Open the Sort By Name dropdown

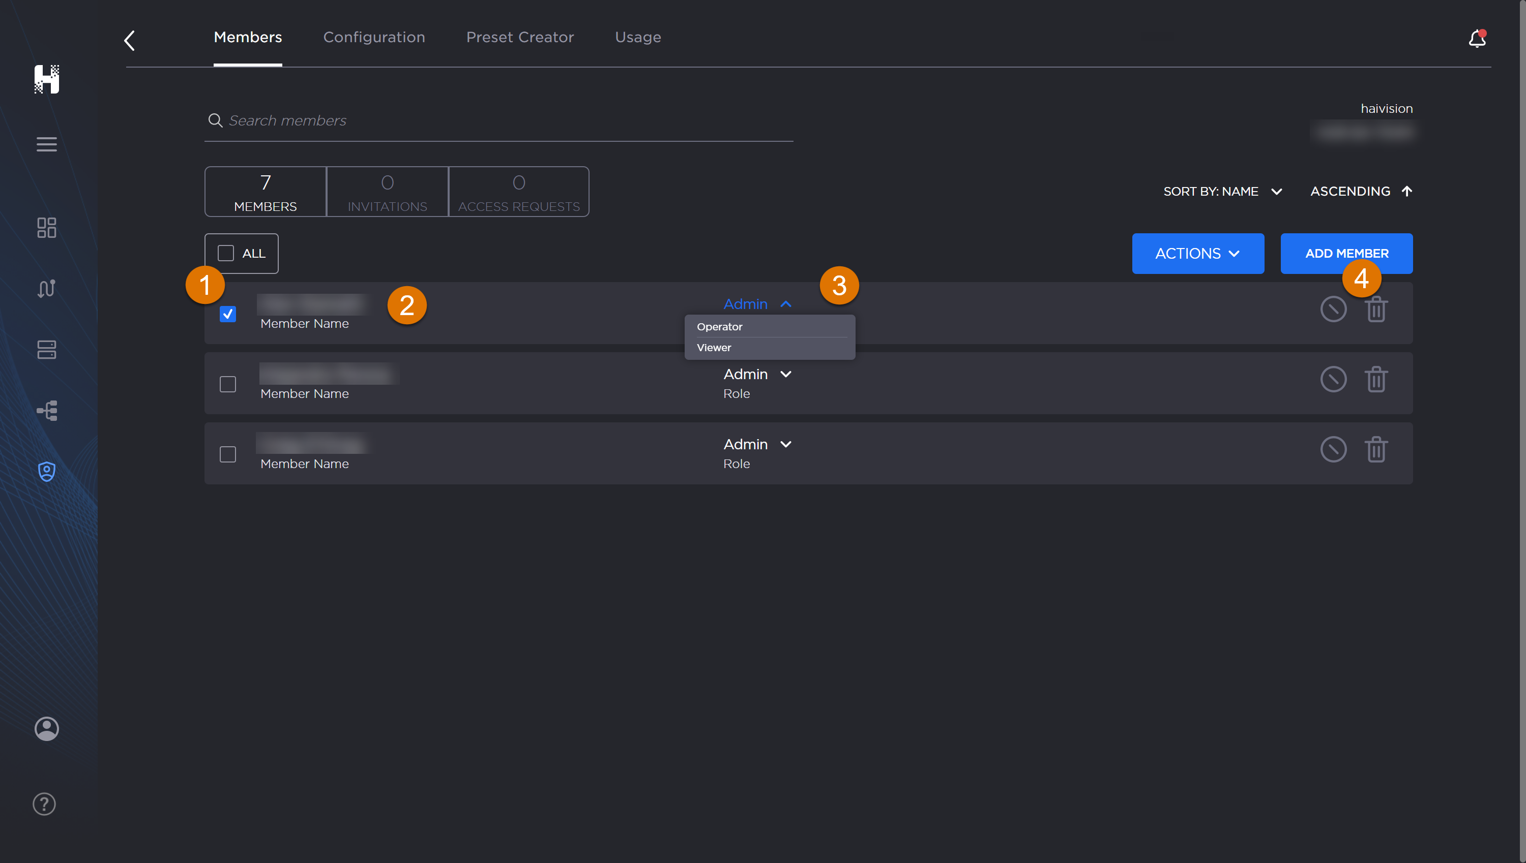coord(1222,192)
